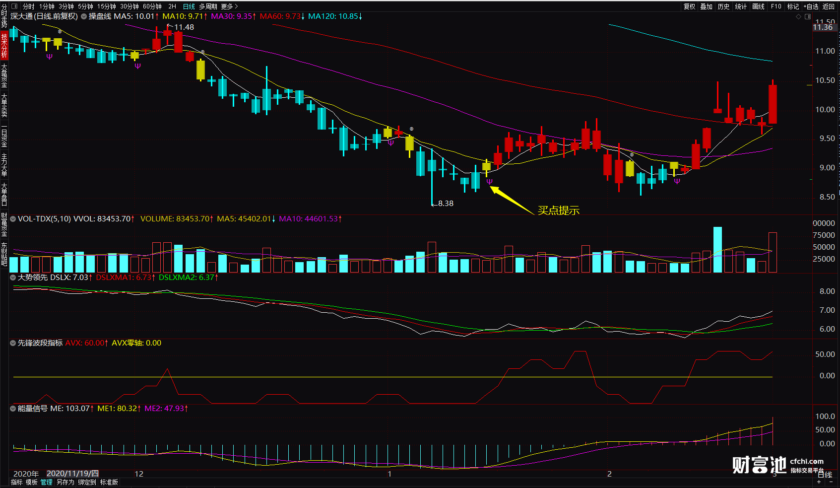
Task: Open the 财富资金 sidebar tab
Action: pyautogui.click(x=4, y=225)
